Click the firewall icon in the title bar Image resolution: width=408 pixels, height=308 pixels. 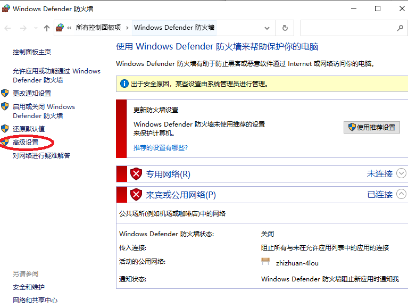6,9
